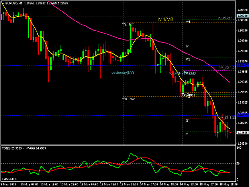249x187 pixels.
Task: Click the W_Pivot weekly level label
Action: click(227, 18)
